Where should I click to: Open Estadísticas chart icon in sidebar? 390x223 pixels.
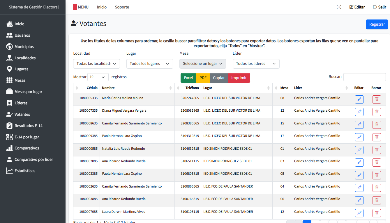coord(10,171)
